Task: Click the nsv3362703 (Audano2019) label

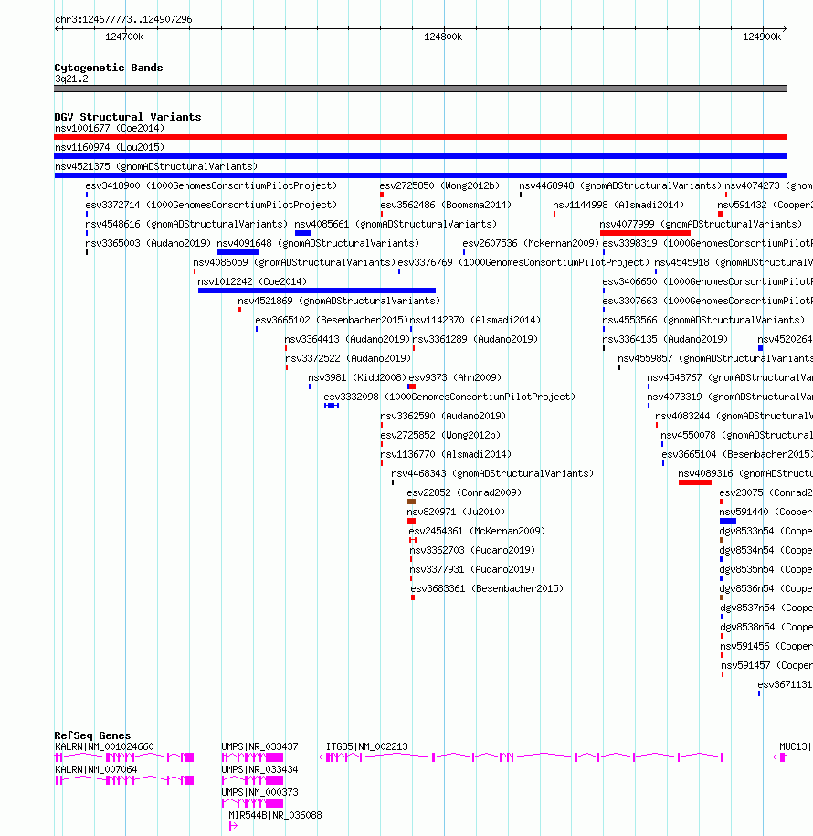Action: tap(472, 550)
